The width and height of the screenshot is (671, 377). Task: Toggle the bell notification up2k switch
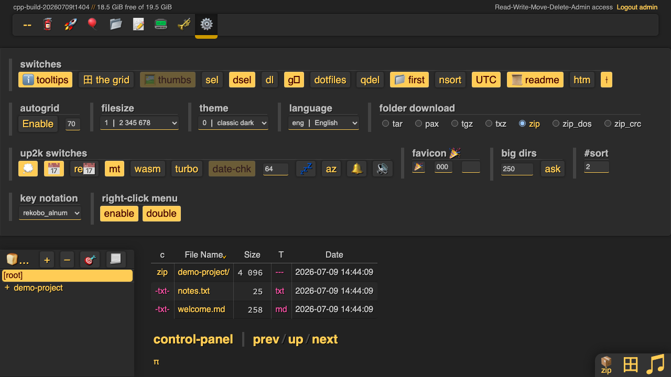tap(356, 169)
